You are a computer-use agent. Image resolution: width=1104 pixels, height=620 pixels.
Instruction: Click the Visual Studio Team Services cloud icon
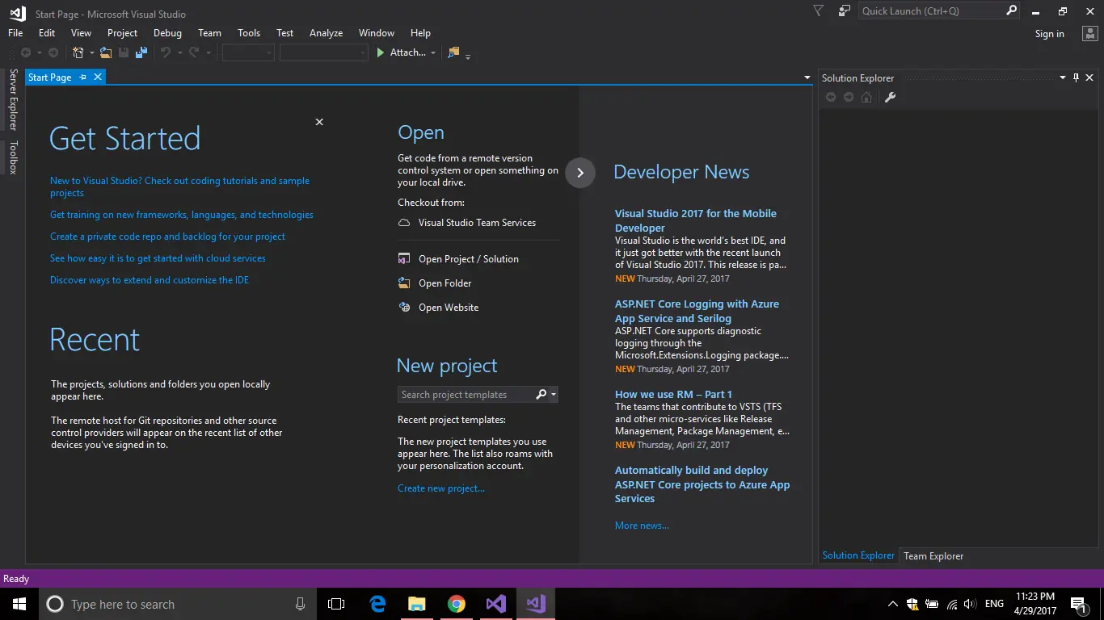coord(404,223)
